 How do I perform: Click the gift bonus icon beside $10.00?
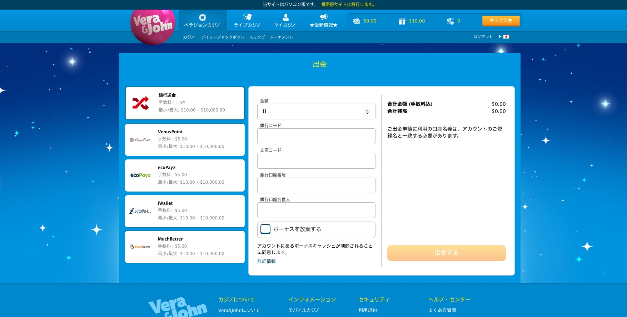(x=402, y=21)
